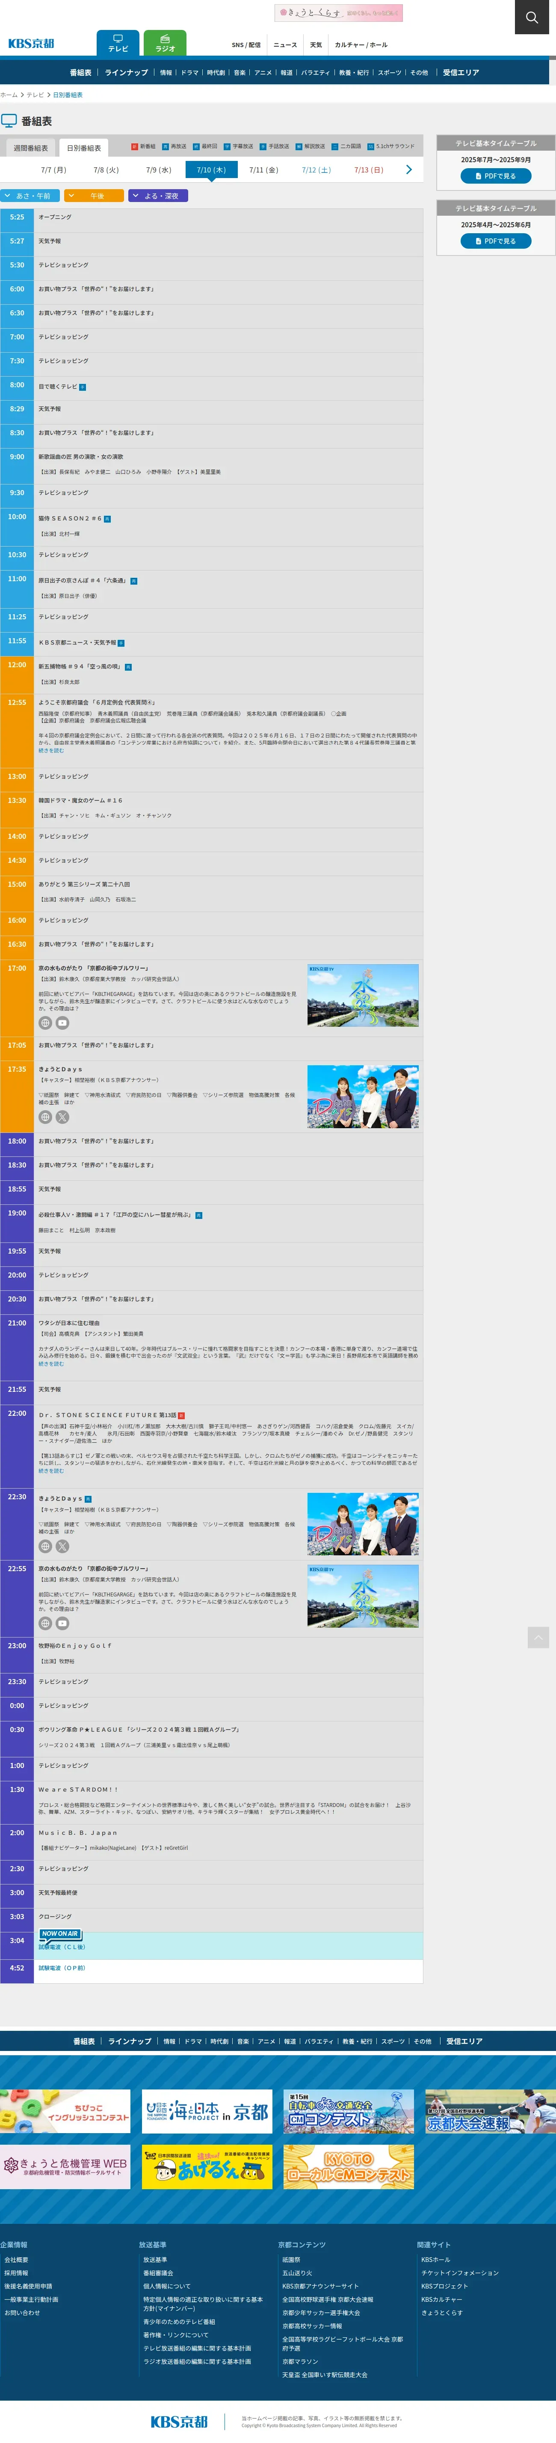Open the あげるくん banner
The height and width of the screenshot is (2443, 556).
pyautogui.click(x=207, y=2167)
